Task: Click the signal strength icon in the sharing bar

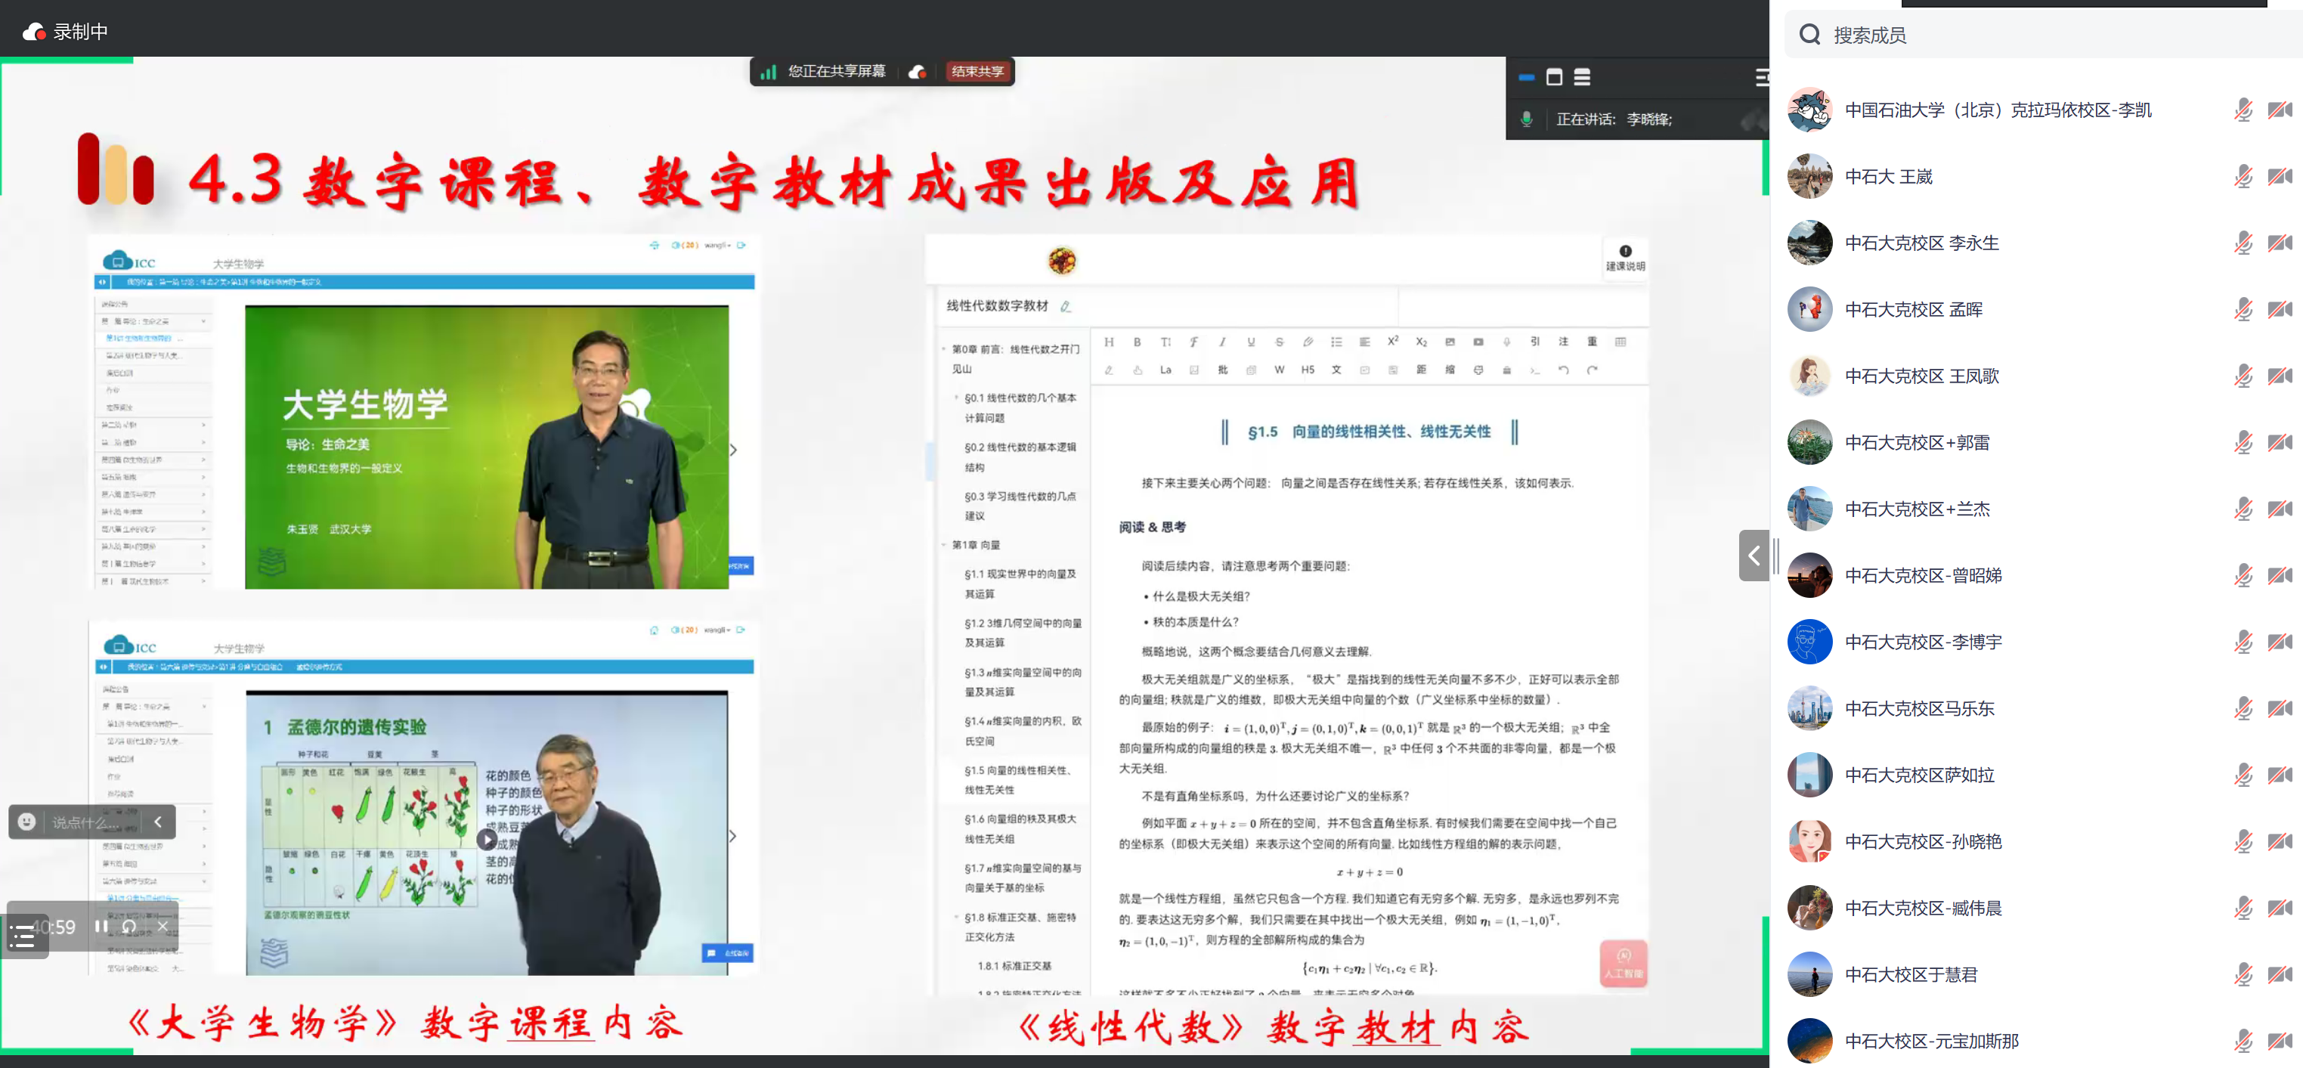Action: pos(768,72)
